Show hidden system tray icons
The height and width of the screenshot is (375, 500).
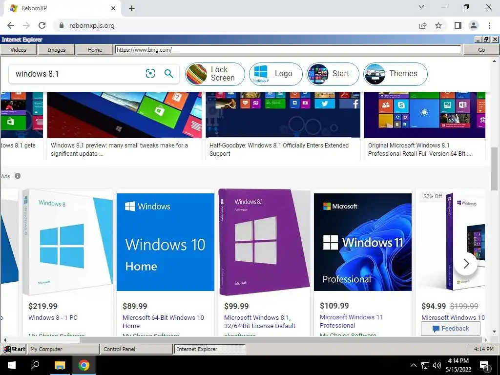(x=413, y=365)
